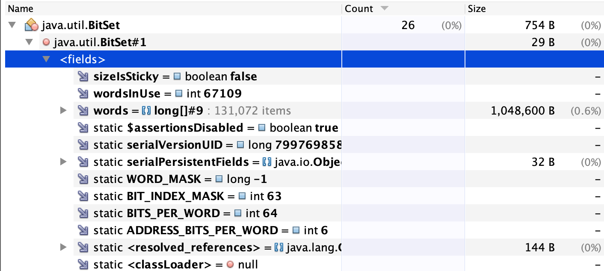Click the red null icon for classLoader
The width and height of the screenshot is (604, 271).
pyautogui.click(x=230, y=265)
